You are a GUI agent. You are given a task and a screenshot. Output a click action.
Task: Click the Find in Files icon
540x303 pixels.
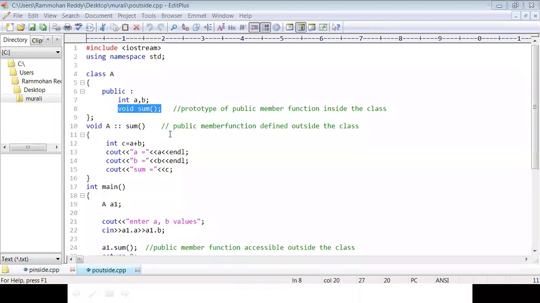pyautogui.click(x=196, y=27)
